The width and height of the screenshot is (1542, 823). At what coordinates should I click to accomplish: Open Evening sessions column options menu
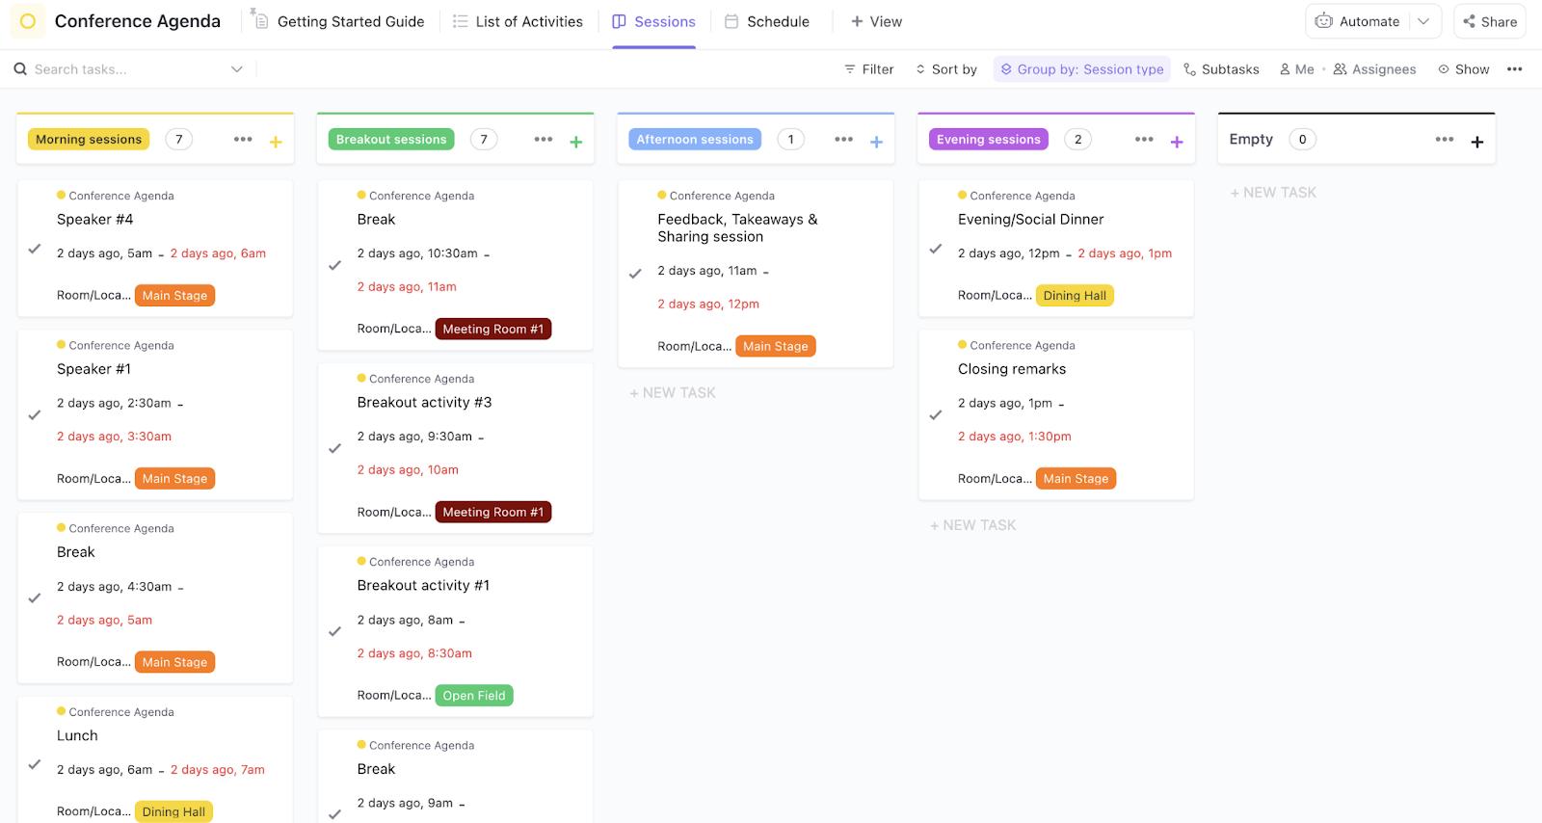(1144, 140)
